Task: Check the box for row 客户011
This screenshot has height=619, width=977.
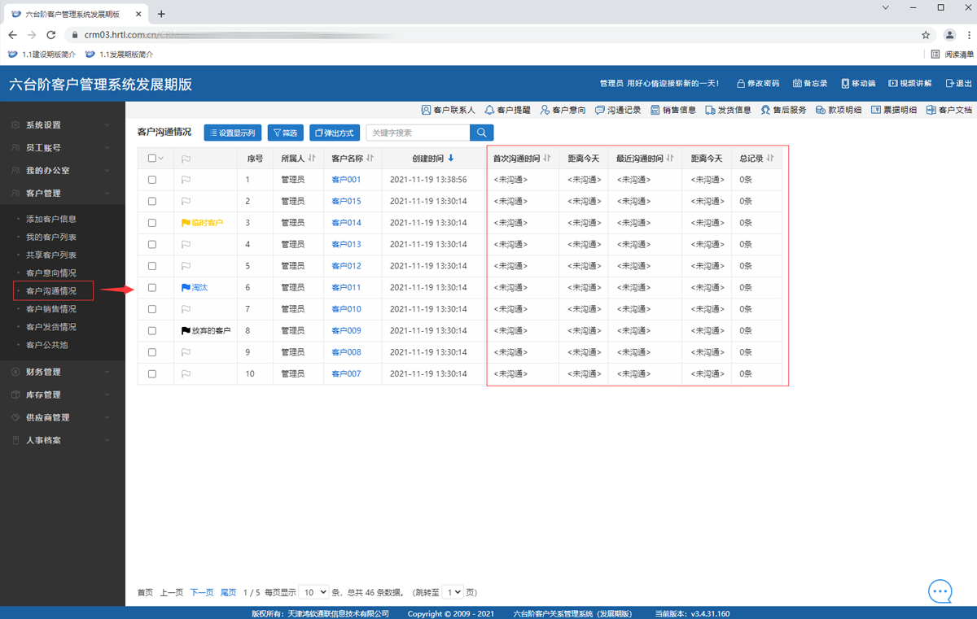Action: click(x=152, y=288)
